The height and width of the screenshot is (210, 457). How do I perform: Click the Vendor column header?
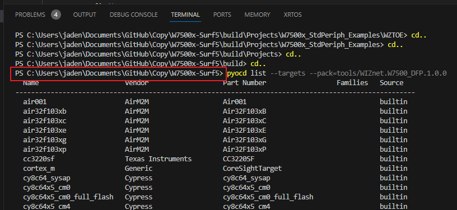point(137,83)
